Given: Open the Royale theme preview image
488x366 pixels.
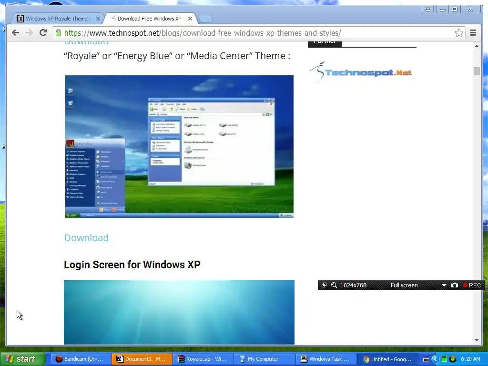Looking at the screenshot, I should click(179, 146).
